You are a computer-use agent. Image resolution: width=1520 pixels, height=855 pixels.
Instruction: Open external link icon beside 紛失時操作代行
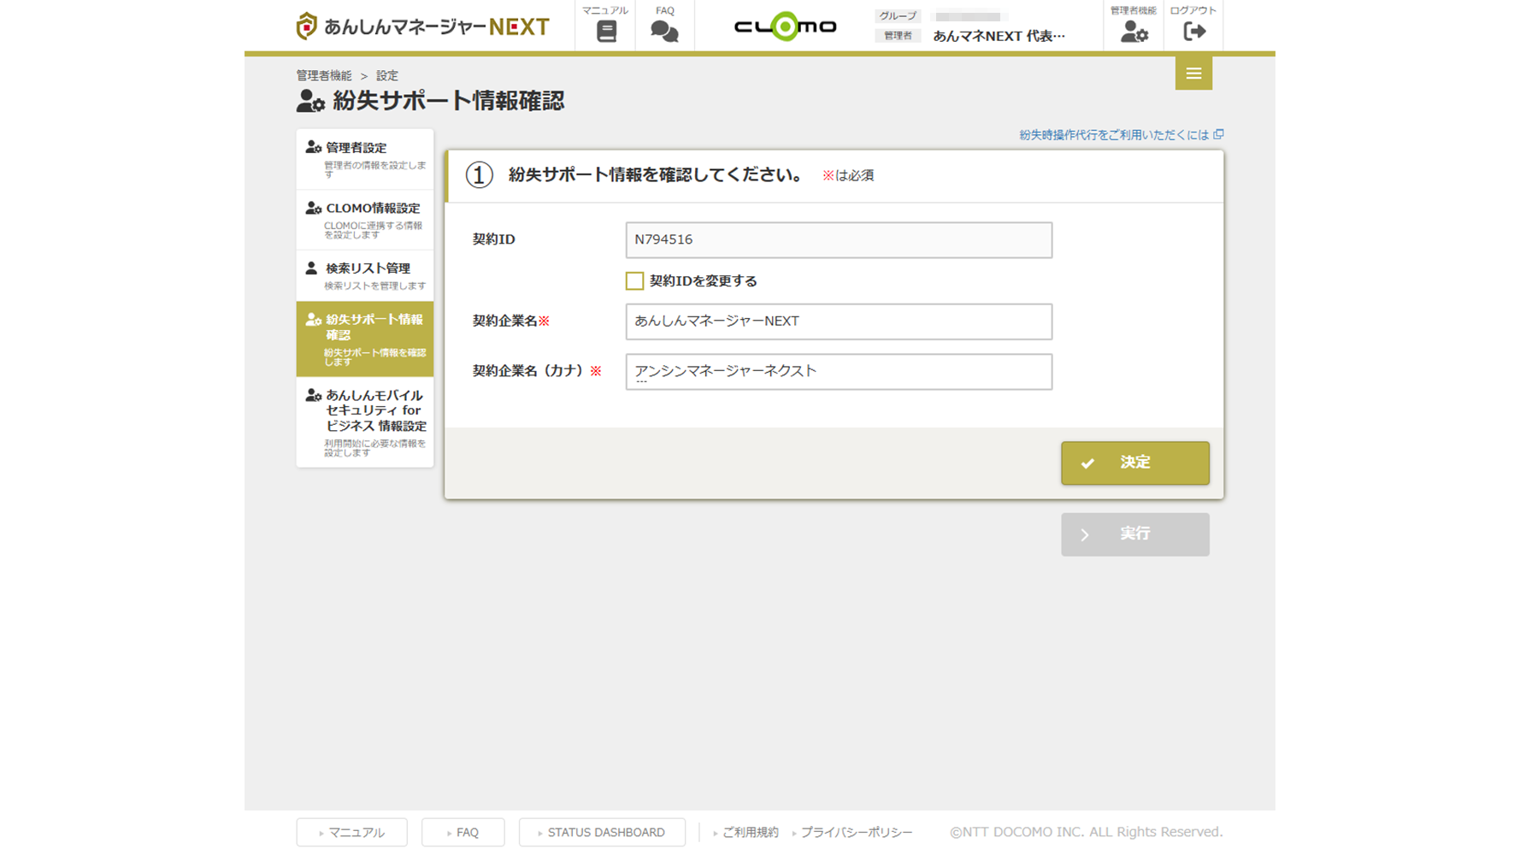click(1219, 134)
